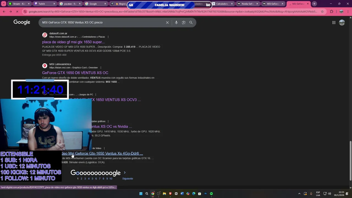Image resolution: width=352 pixels, height=198 pixels.
Task: Switch input language ESP LAA
Action: pos(318,194)
